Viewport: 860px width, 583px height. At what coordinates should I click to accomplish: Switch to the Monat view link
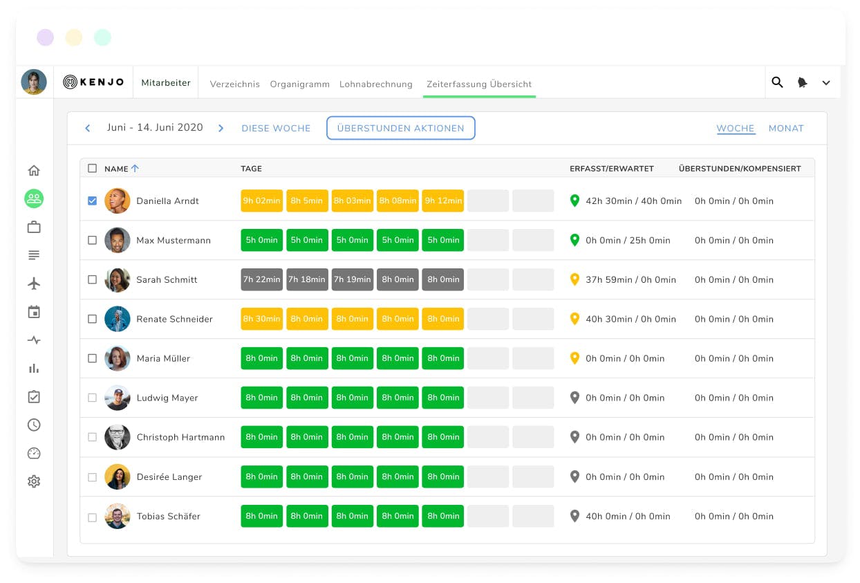tap(786, 128)
